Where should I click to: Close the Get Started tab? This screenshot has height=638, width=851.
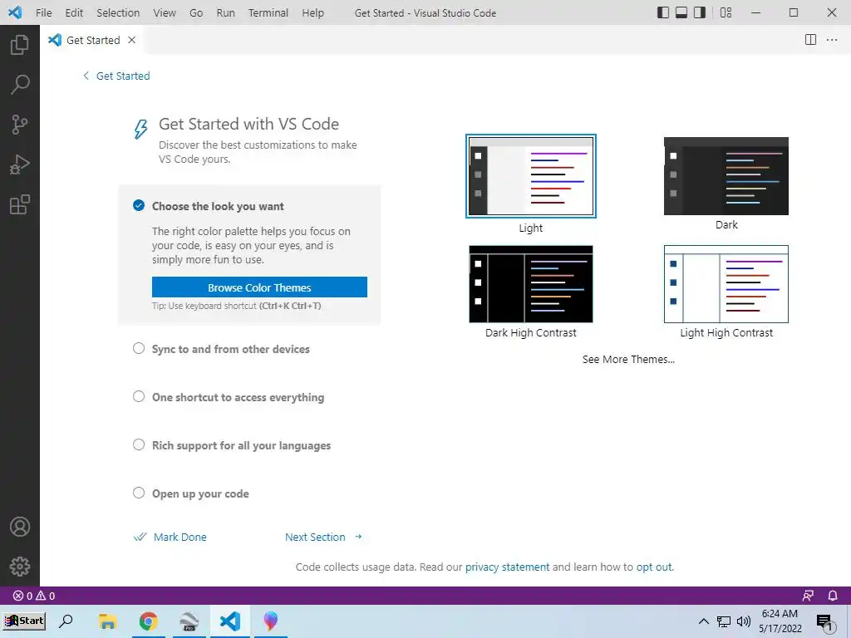tap(131, 40)
